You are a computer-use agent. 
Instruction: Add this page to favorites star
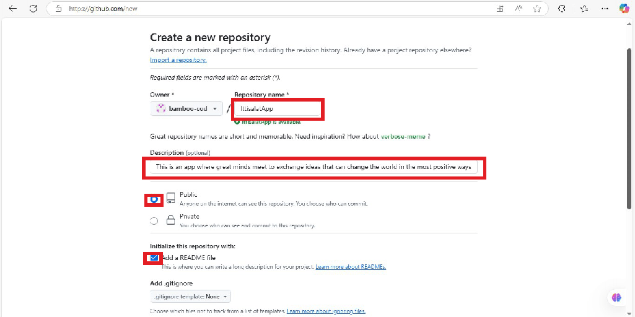click(x=537, y=9)
